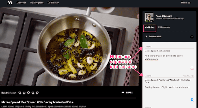Rate the lesson one star
The height and width of the screenshot is (108, 198).
20,93
